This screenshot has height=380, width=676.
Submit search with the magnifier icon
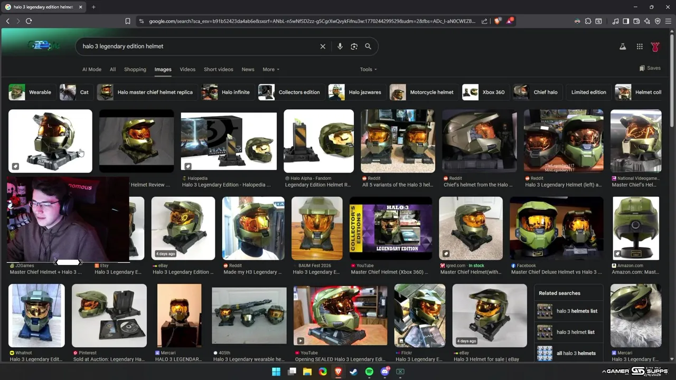368,46
